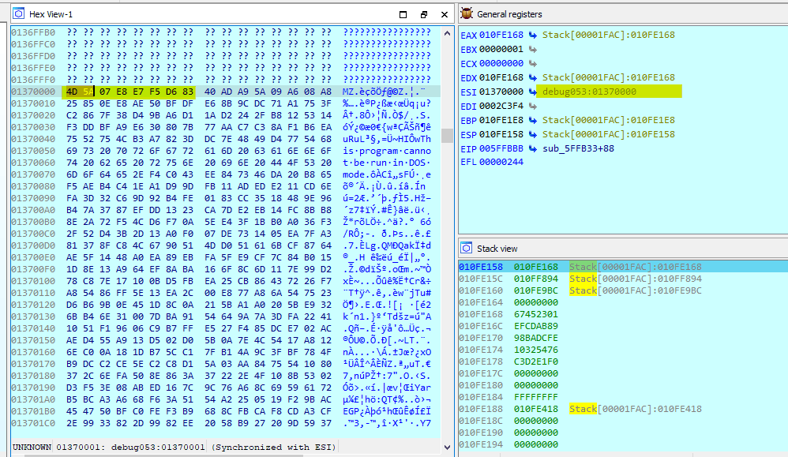Image resolution: width=788 pixels, height=457 pixels.
Task: Select hex byte 5A at address 01370000
Action: pyautogui.click(x=88, y=92)
